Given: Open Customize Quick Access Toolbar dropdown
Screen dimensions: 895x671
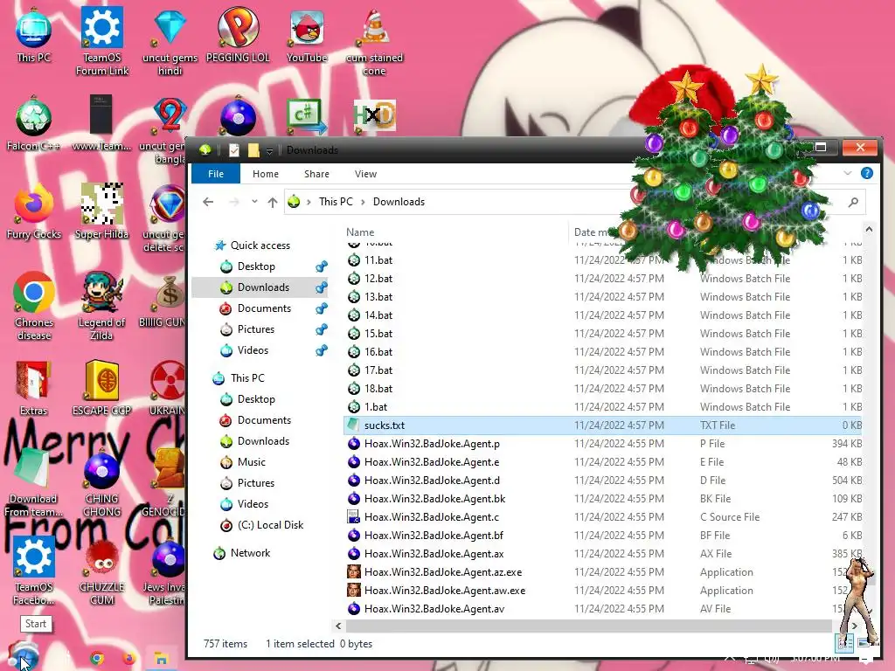Looking at the screenshot, I should (x=269, y=150).
